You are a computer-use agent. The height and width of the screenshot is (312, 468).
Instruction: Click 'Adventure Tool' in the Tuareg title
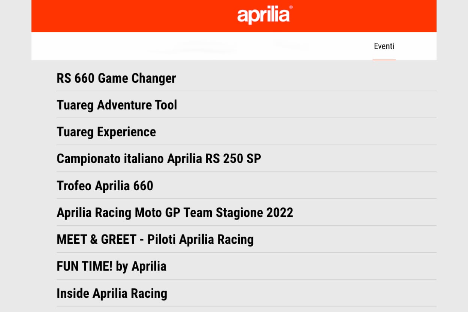click(x=137, y=105)
